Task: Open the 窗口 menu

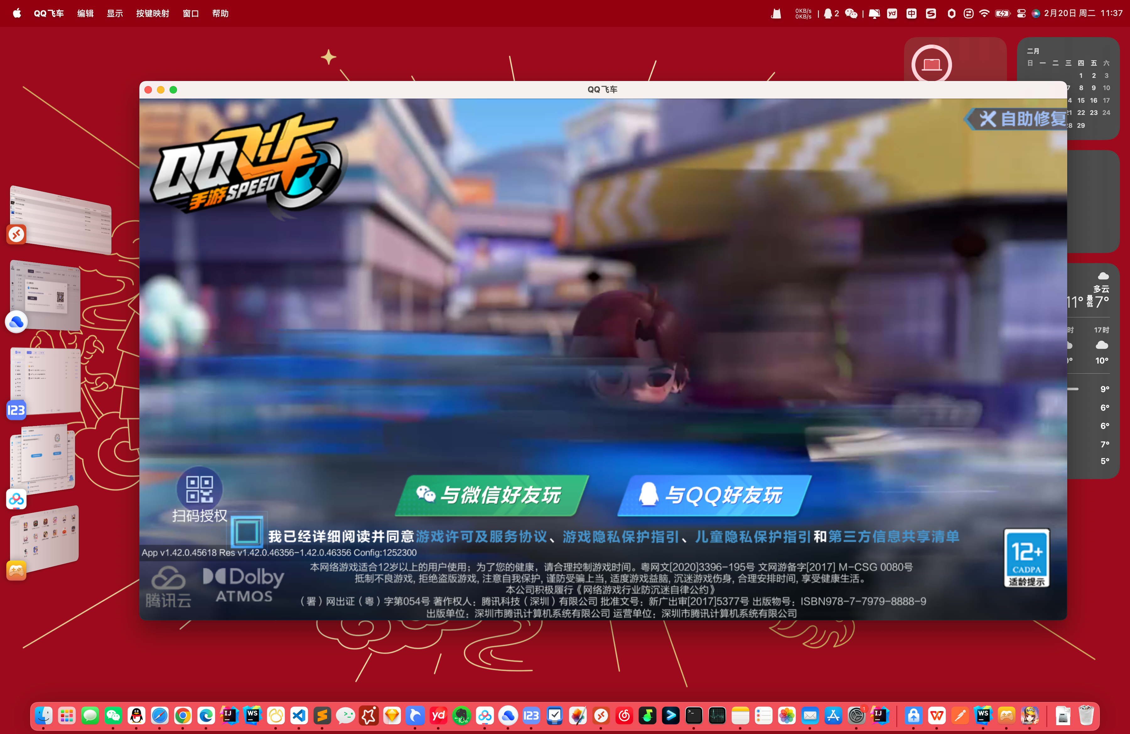Action: coord(191,13)
